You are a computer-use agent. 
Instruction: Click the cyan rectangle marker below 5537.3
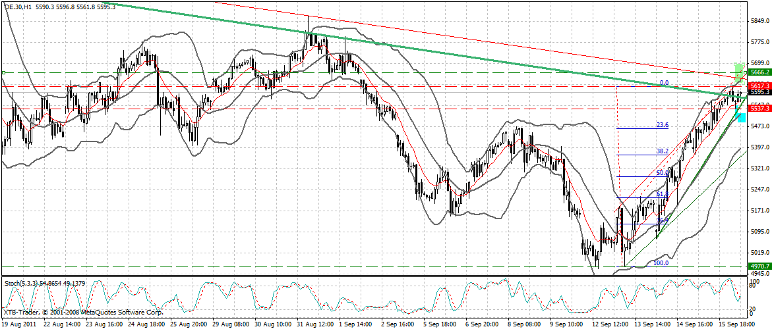click(740, 117)
